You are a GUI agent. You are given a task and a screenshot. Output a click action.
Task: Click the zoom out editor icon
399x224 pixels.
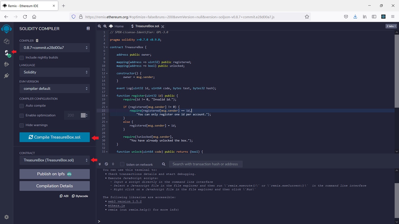[99, 26]
